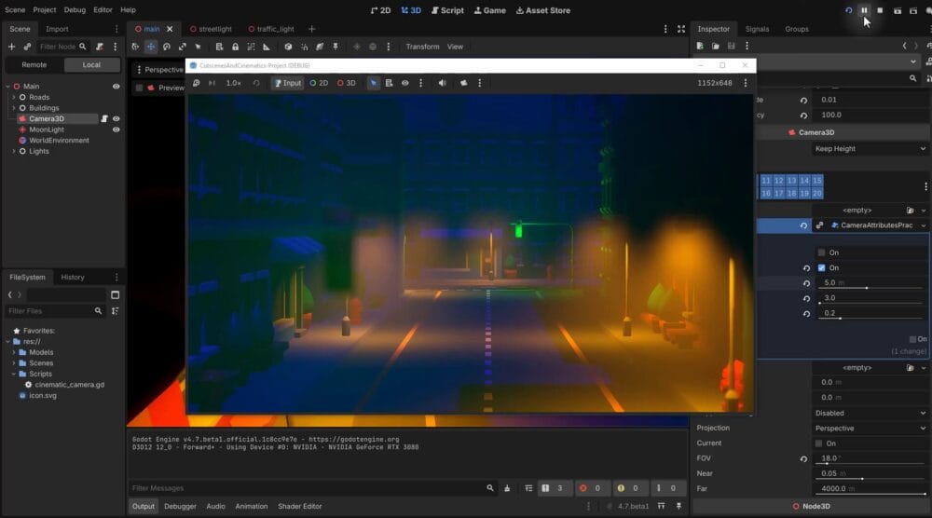Expand the Buildings node in scene tree
The height and width of the screenshot is (518, 932).
point(14,108)
